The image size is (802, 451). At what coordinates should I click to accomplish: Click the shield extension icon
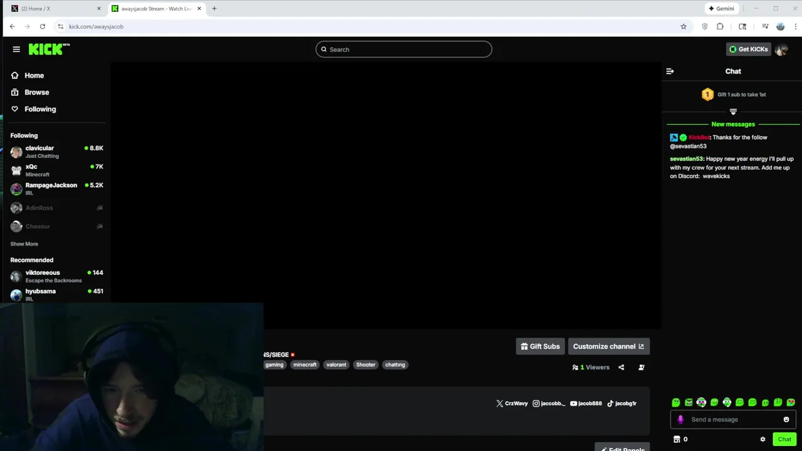705,26
